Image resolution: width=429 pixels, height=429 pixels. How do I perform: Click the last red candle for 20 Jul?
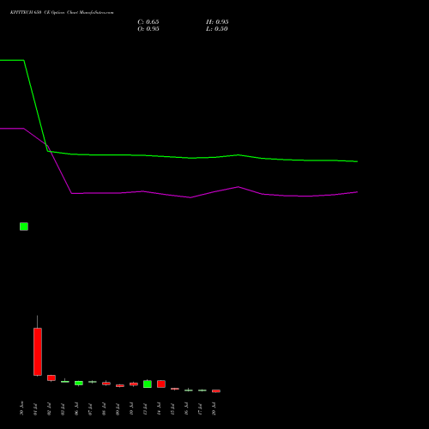click(x=216, y=390)
